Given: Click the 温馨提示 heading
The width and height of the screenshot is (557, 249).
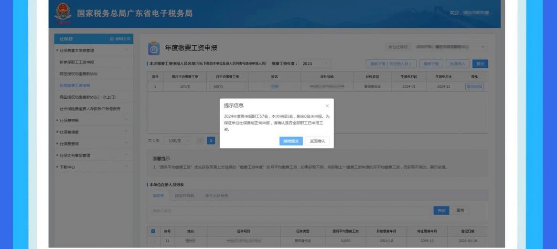Looking at the screenshot, I should 161,158.
